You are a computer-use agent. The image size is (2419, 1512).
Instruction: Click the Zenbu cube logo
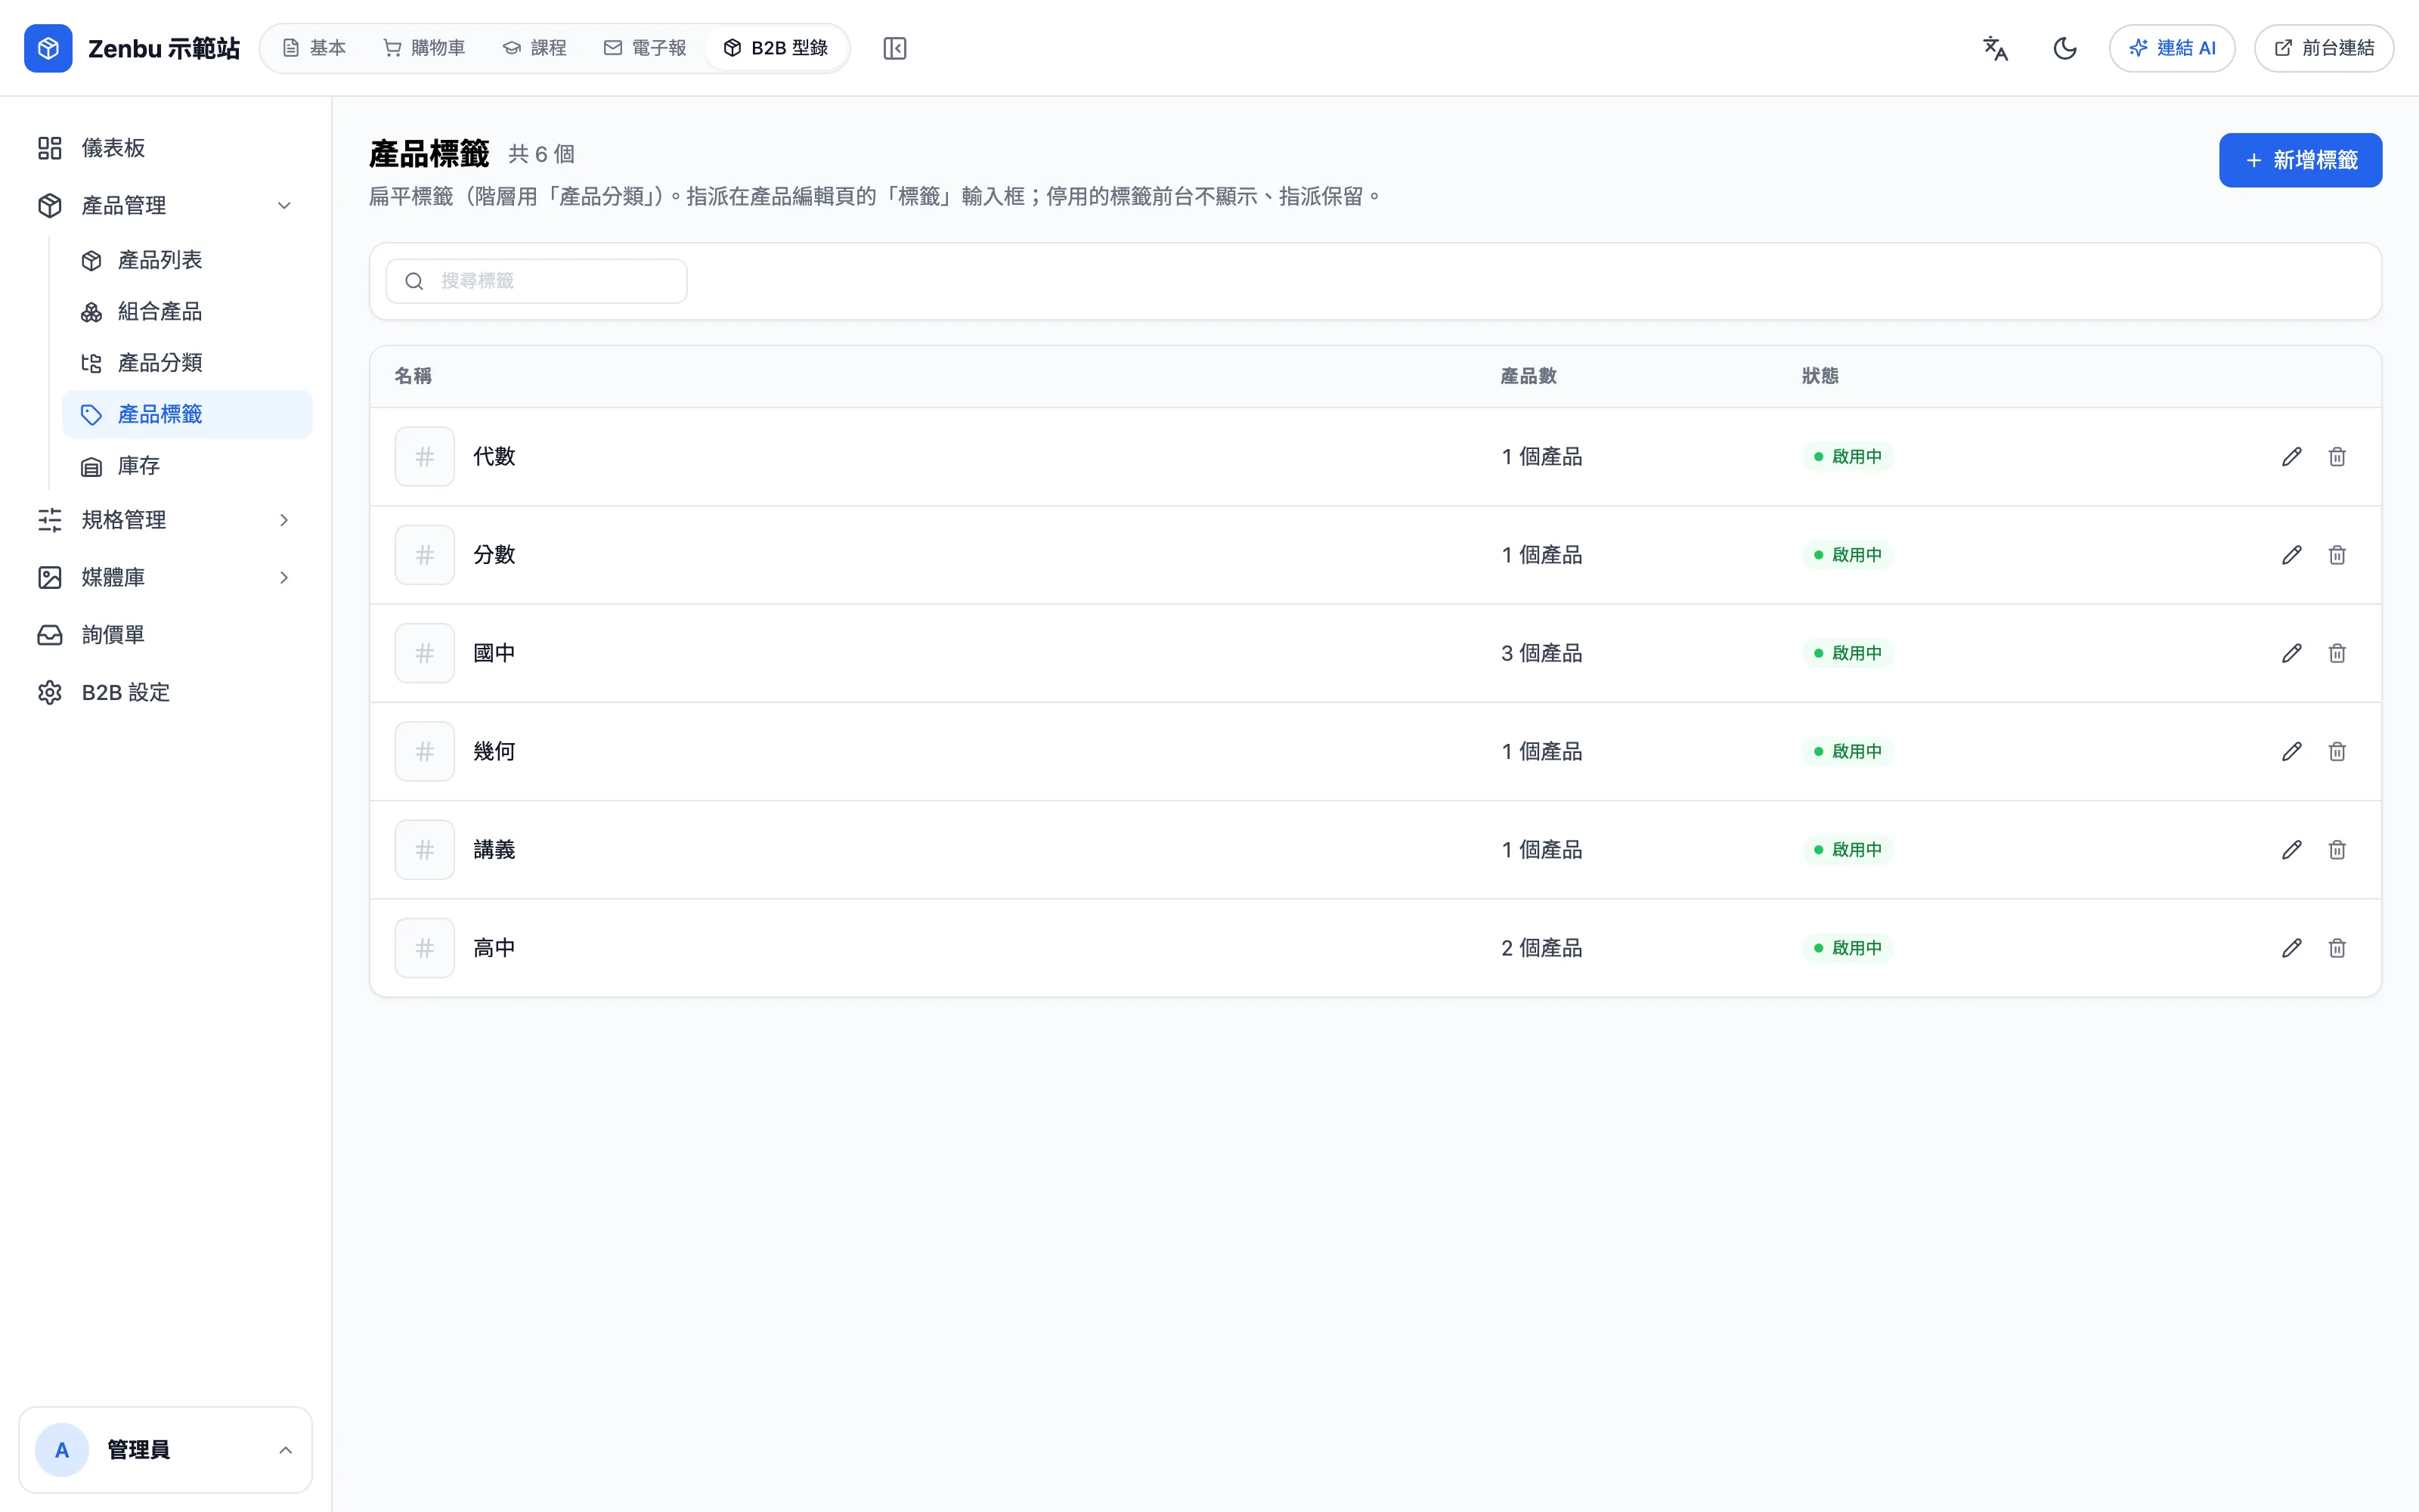(x=48, y=48)
